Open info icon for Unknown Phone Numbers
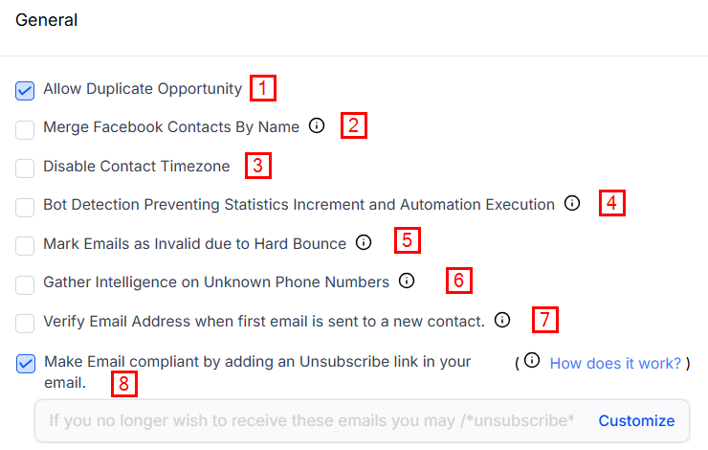 pyautogui.click(x=407, y=281)
